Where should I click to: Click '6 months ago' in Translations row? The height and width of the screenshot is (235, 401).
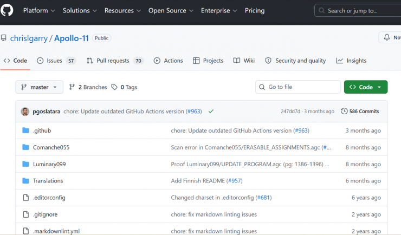[363, 181]
